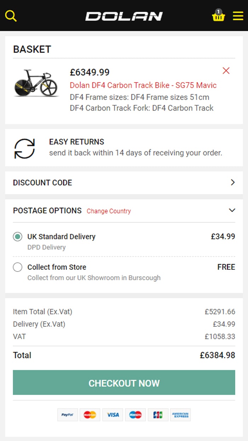
Task: Click the Visa payment icon
Action: point(113,414)
